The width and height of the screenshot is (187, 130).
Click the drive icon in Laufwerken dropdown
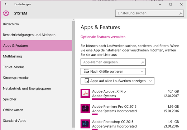click(x=87, y=81)
